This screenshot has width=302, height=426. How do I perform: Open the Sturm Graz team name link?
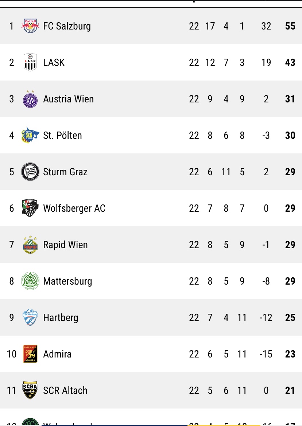pyautogui.click(x=65, y=172)
